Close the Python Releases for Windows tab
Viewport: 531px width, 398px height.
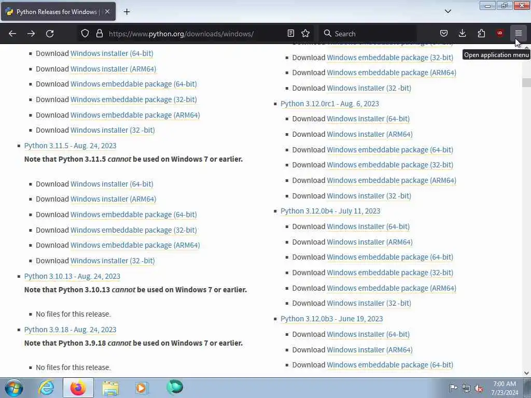[x=107, y=11]
